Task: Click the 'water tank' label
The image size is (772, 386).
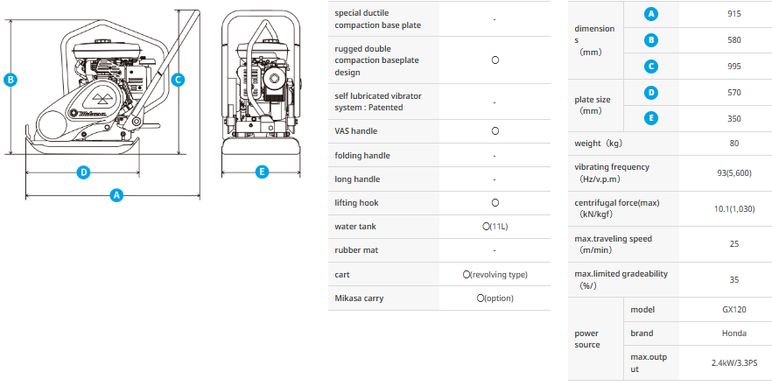Action: pyautogui.click(x=355, y=227)
